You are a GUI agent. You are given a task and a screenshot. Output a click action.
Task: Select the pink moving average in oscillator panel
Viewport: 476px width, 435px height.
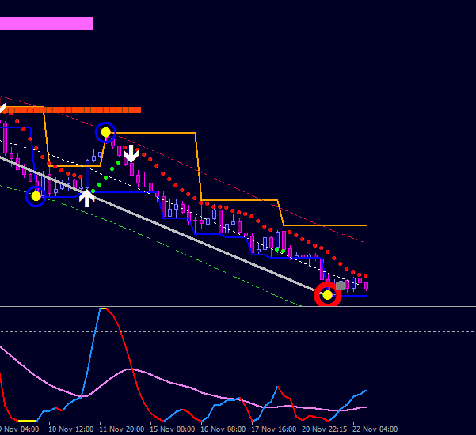pos(182,385)
